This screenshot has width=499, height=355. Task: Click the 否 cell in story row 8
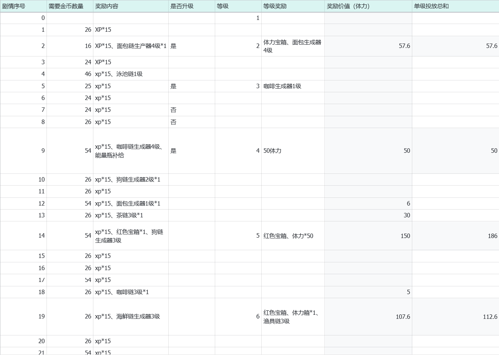[x=192, y=122]
